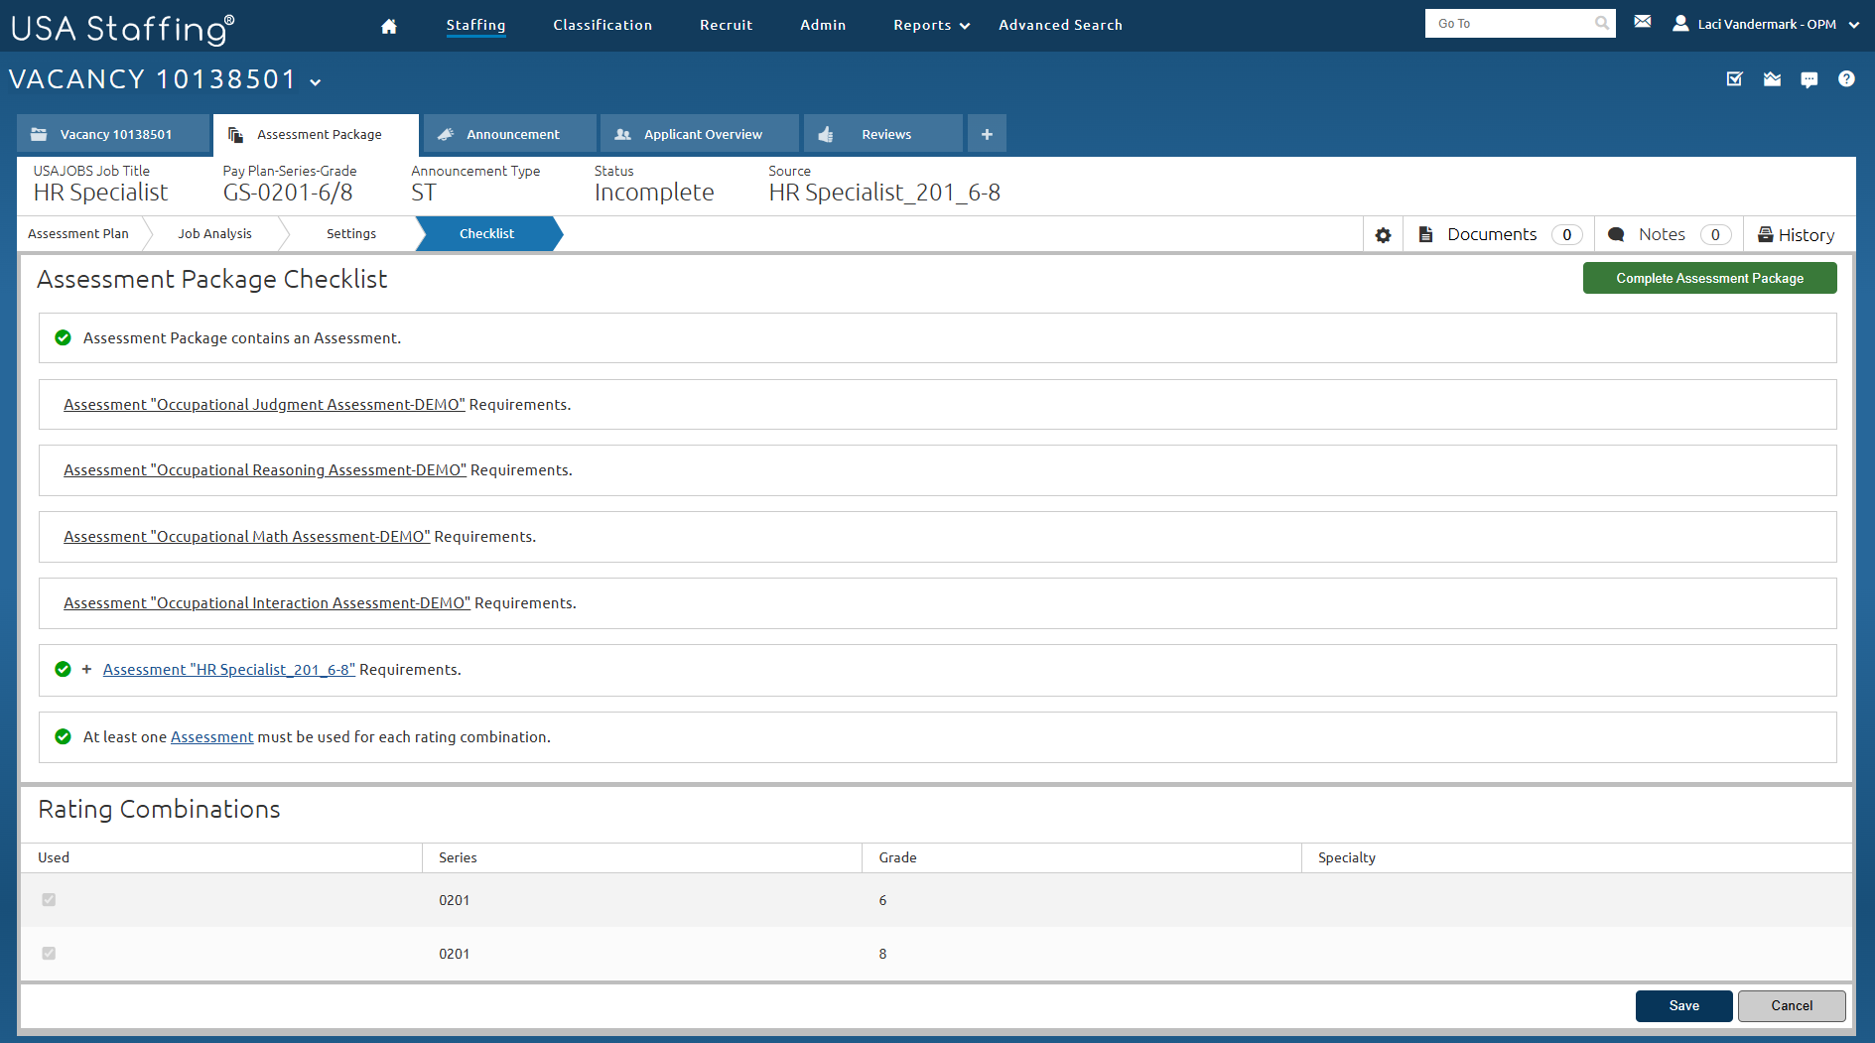Type in the Go To search field
The height and width of the screenshot is (1043, 1875).
pyautogui.click(x=1509, y=24)
